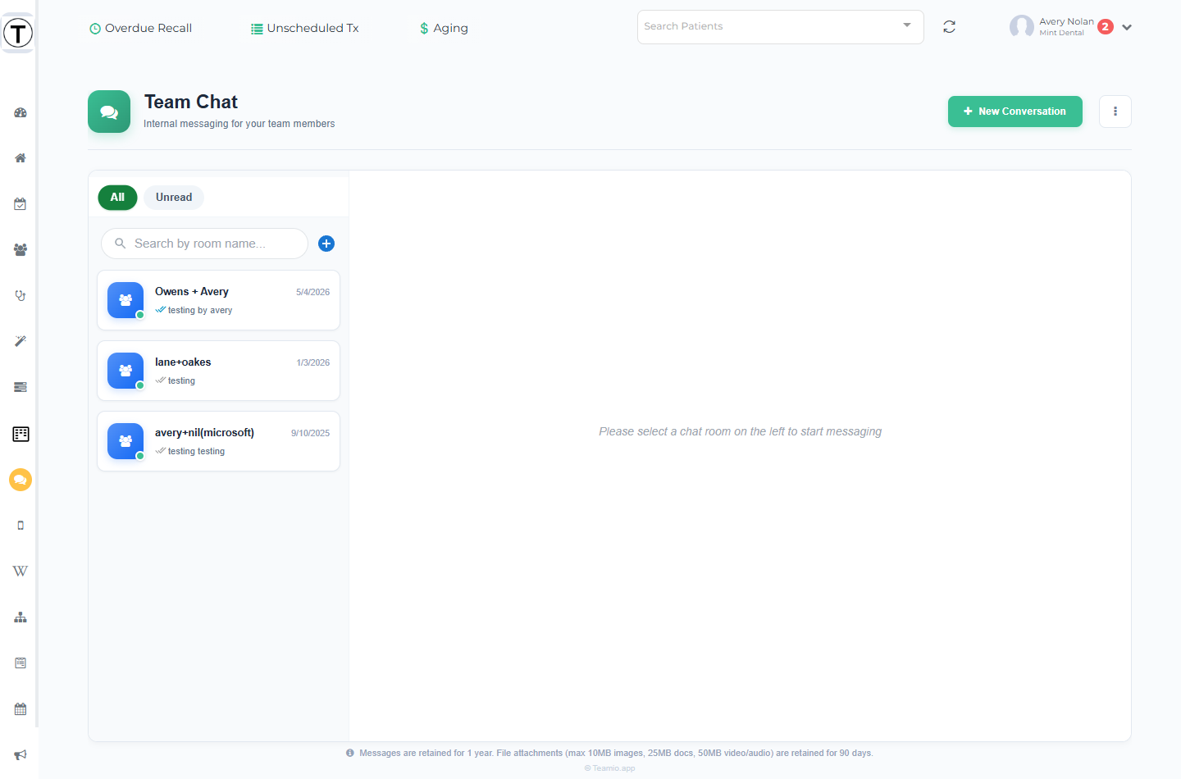Filter conversations by the Unread tab

(x=174, y=198)
